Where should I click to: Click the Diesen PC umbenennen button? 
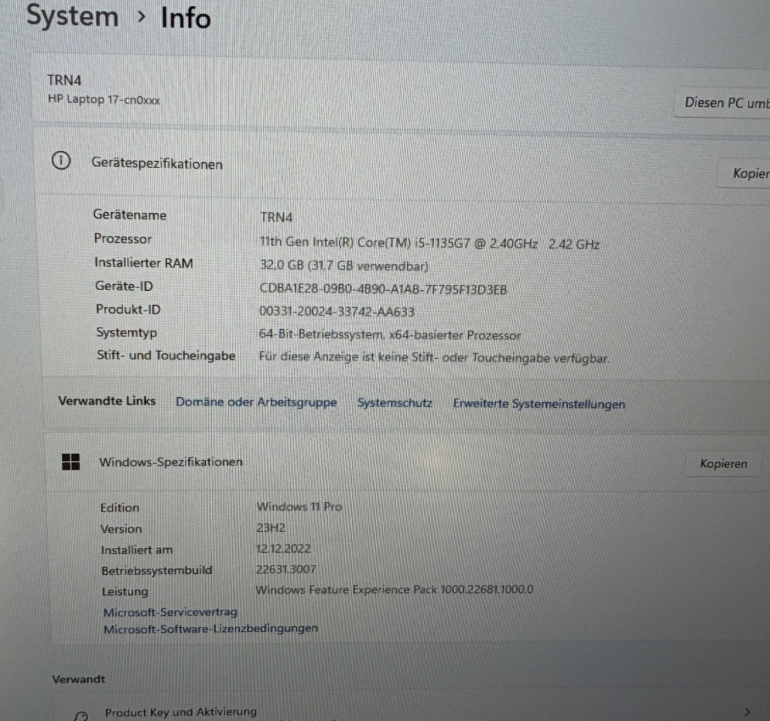(x=723, y=103)
